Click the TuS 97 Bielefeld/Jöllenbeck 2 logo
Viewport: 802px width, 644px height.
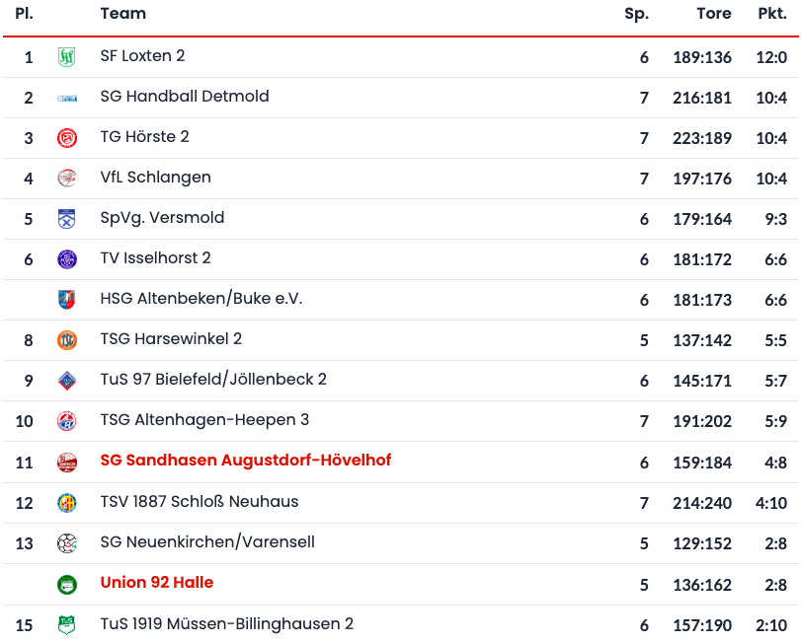[x=66, y=381]
